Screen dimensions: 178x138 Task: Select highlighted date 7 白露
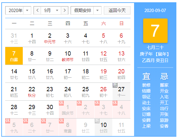click(14, 56)
